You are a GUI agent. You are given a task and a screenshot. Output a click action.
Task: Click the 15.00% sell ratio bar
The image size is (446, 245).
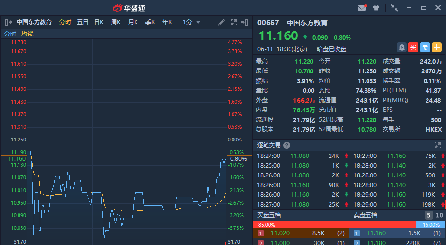point(431,225)
